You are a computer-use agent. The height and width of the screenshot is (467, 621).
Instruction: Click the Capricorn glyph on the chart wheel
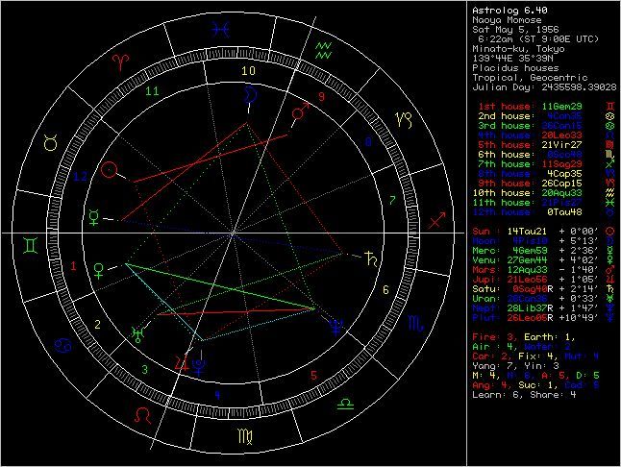(x=404, y=120)
